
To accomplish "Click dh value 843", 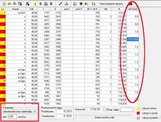I will [x=92, y=89].
